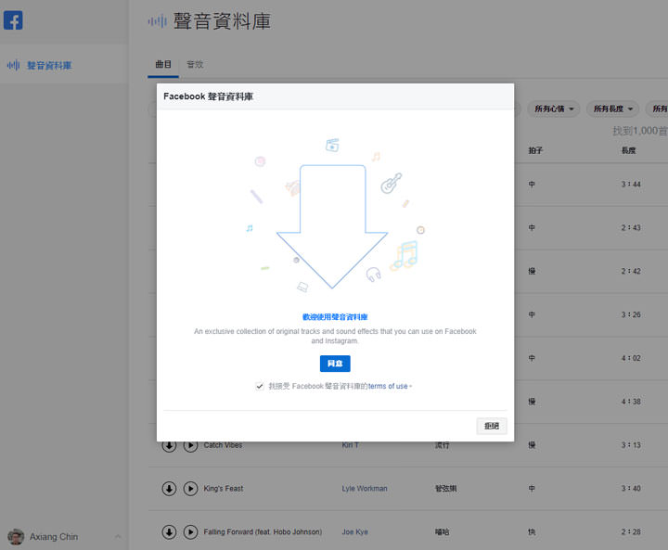Click the Axiang Chin profile picture

16,536
